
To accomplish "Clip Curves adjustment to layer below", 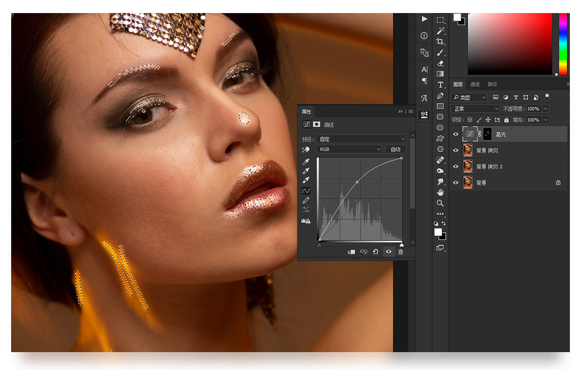I will pyautogui.click(x=352, y=252).
